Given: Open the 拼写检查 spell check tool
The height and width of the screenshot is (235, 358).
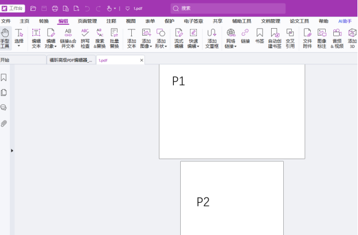Looking at the screenshot, I should 85,37.
